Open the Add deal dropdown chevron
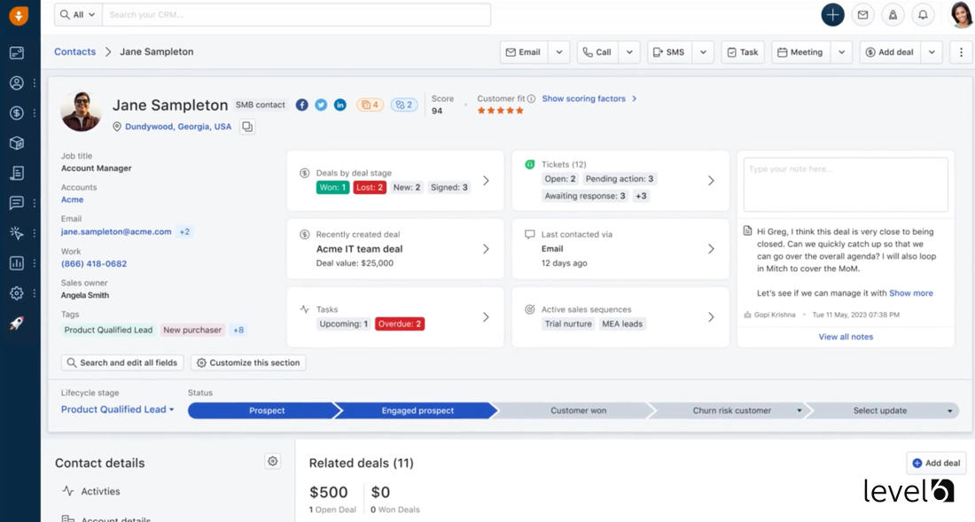The width and height of the screenshot is (975, 522). (931, 51)
